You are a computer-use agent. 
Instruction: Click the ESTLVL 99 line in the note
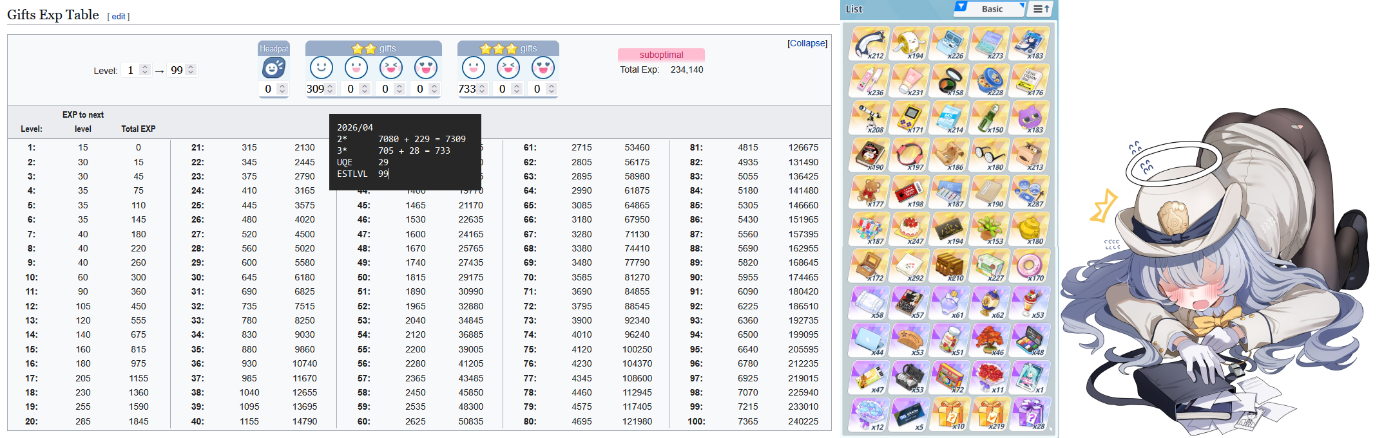(363, 174)
